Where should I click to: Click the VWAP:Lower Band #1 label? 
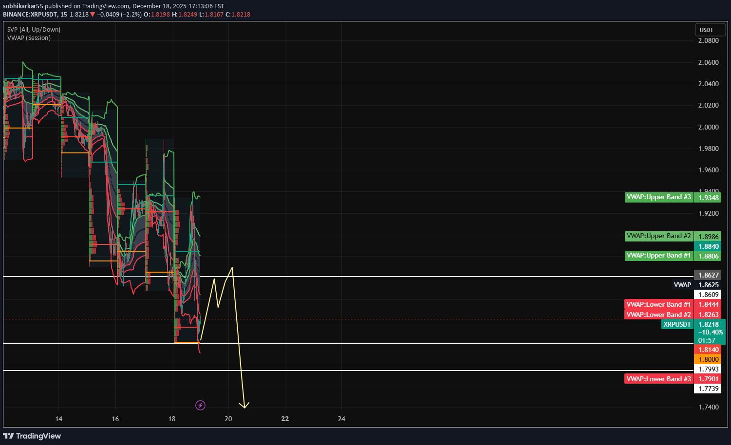click(x=658, y=304)
